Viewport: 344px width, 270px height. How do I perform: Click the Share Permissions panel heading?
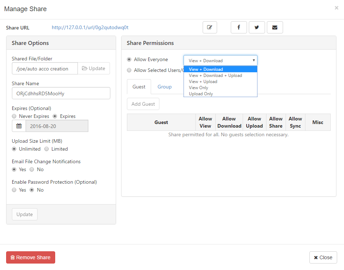pyautogui.click(x=150, y=43)
